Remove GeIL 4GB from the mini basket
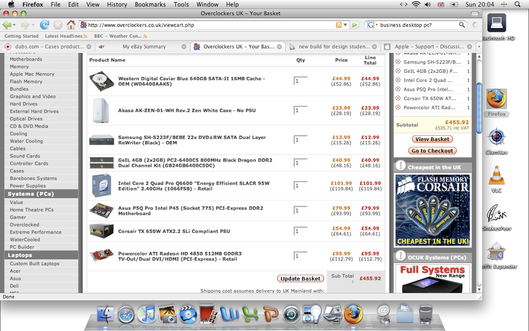 [398, 71]
